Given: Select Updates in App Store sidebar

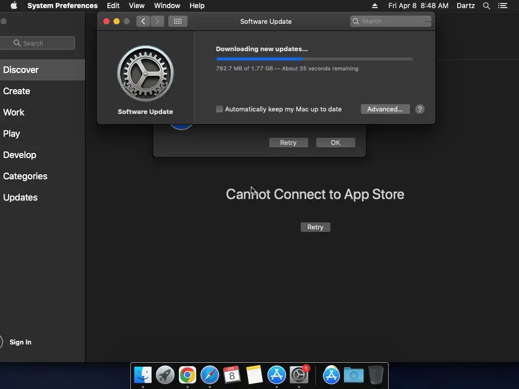Looking at the screenshot, I should 43,198.
